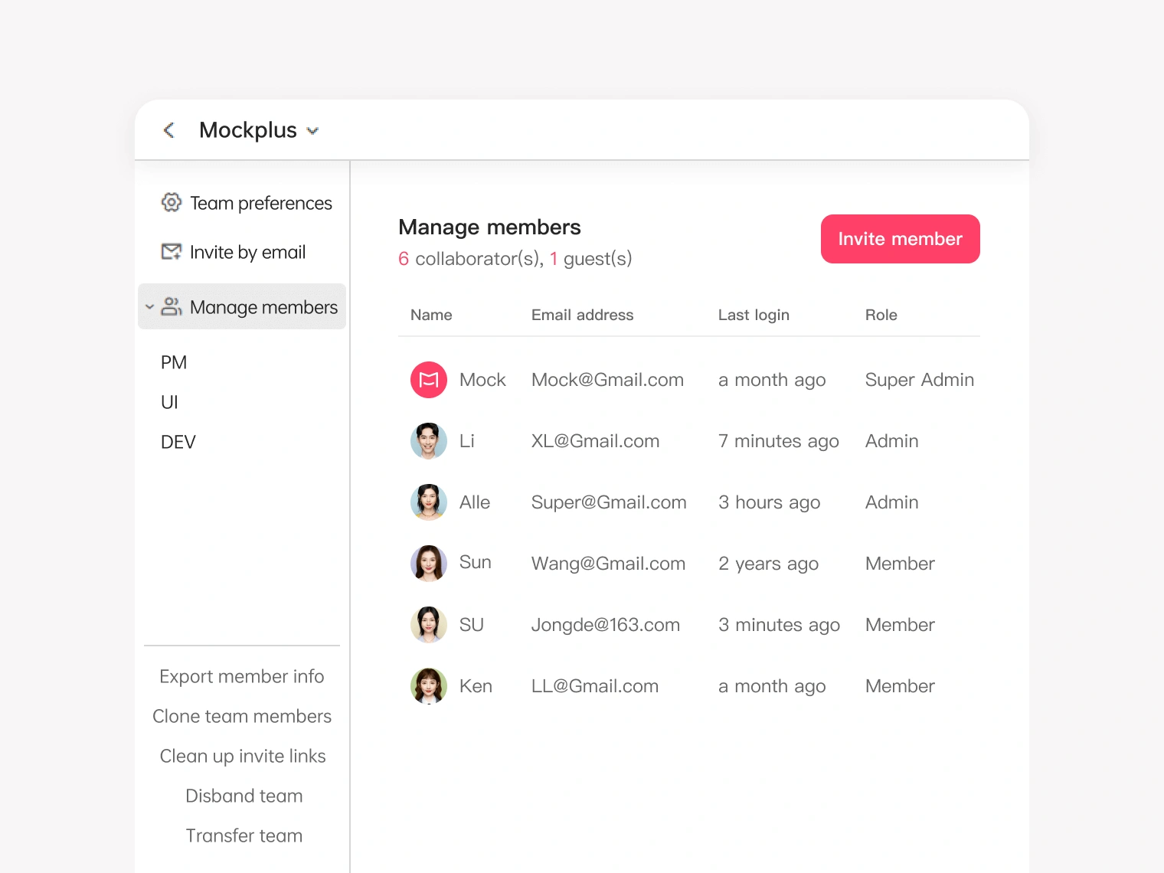This screenshot has width=1164, height=873.
Task: Click the Last login column header
Action: pyautogui.click(x=754, y=315)
